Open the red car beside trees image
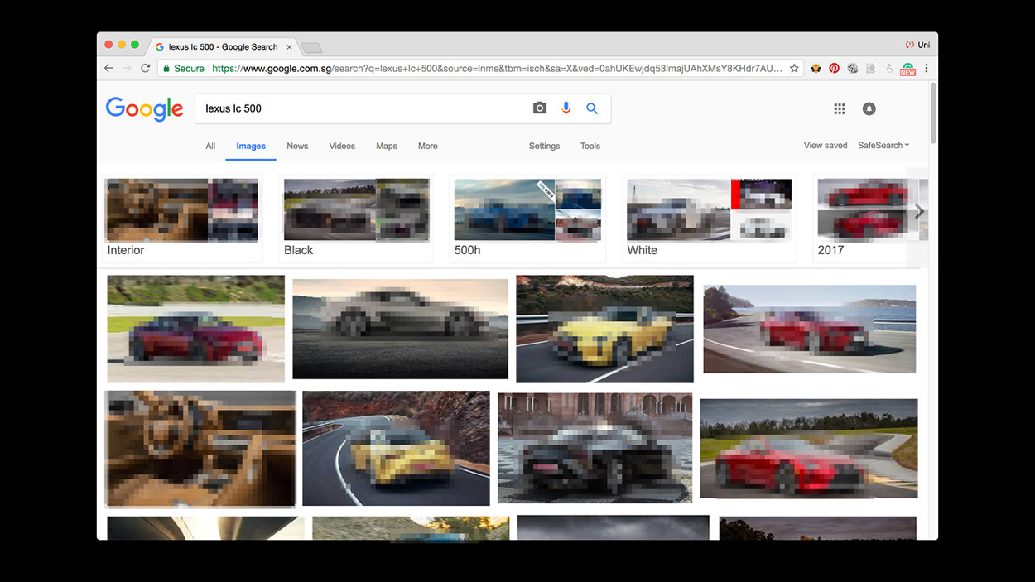1035x582 pixels. pyautogui.click(x=809, y=448)
